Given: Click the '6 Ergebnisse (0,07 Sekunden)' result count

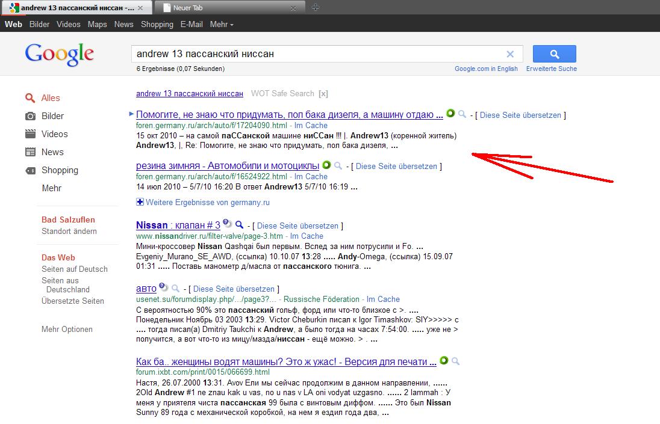Looking at the screenshot, I should pyautogui.click(x=180, y=69).
